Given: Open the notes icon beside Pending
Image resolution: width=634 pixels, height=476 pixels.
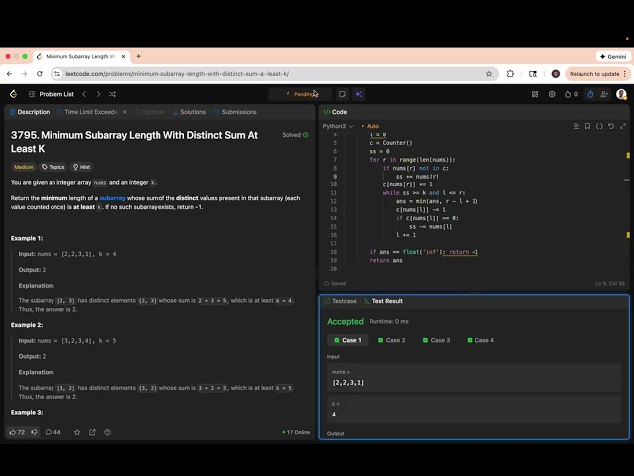Looking at the screenshot, I should [342, 94].
